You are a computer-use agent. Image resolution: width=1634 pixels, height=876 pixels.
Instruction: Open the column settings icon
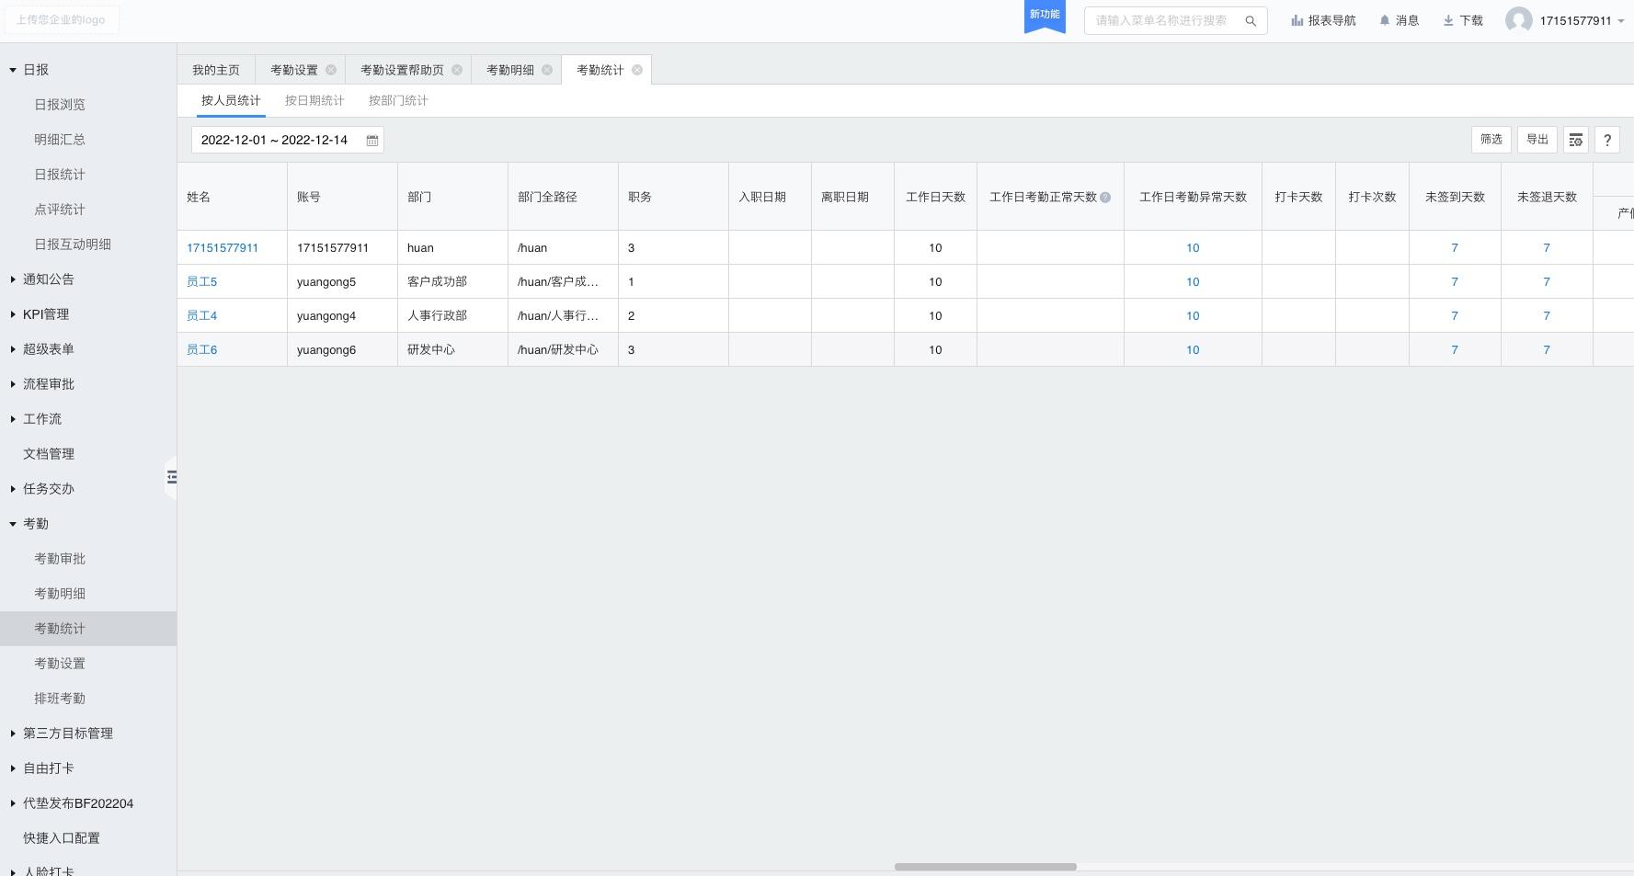pyautogui.click(x=1575, y=140)
